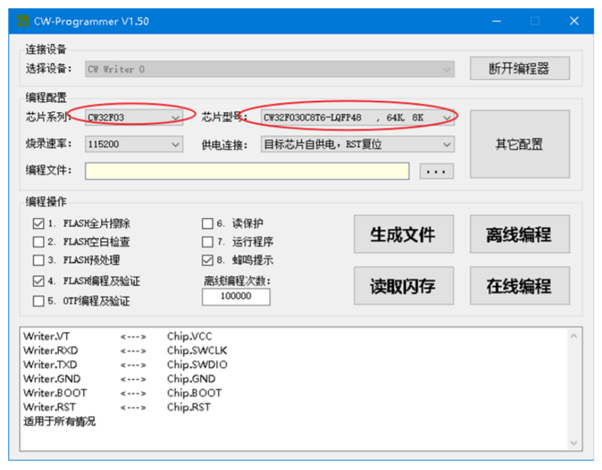Click the Chip.SWDIO text in log
602x470 pixels.
[197, 365]
